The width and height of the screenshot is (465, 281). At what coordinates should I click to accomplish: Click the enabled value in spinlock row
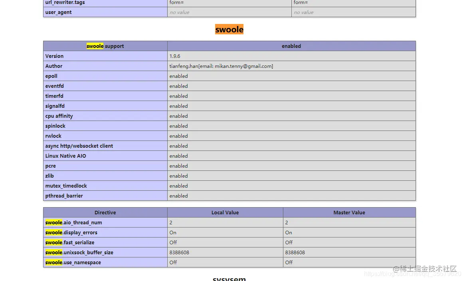pos(178,126)
